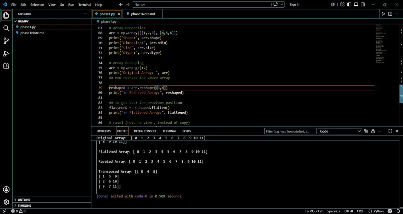Click the Run Code play button
Viewport: 403px width, 214px height.
pos(383,14)
